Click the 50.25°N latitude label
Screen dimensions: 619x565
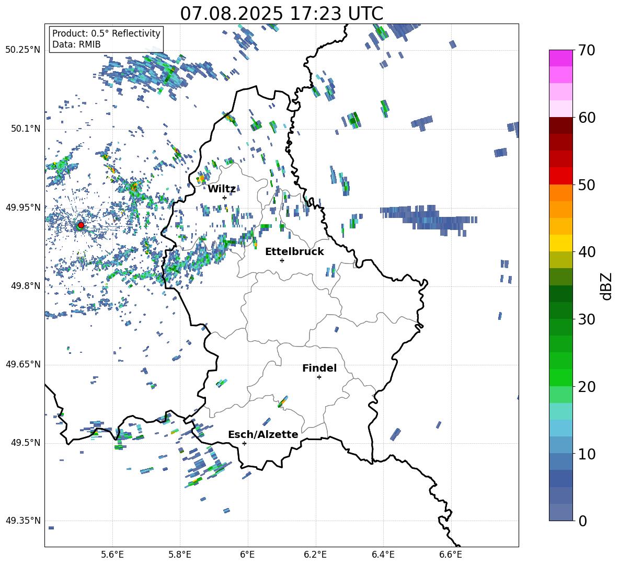23,50
